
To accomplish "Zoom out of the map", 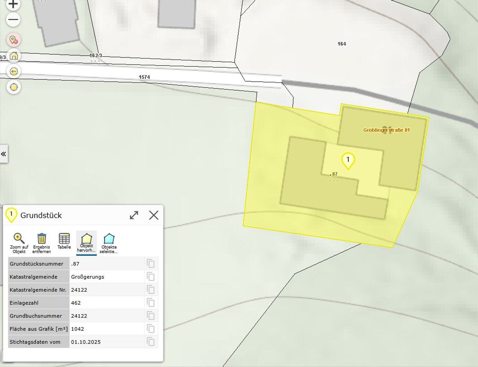I will point(13,20).
